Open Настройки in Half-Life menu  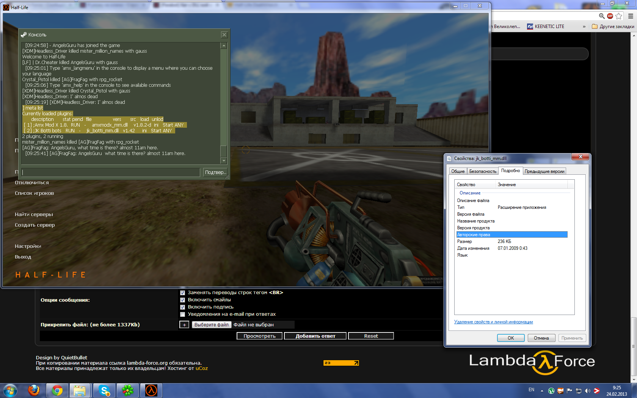click(28, 246)
